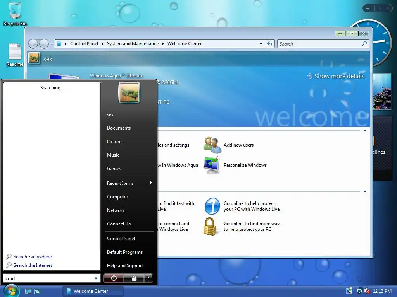Open Computer from the Start menu
Viewport: 397px width, 297px height.
click(x=117, y=197)
